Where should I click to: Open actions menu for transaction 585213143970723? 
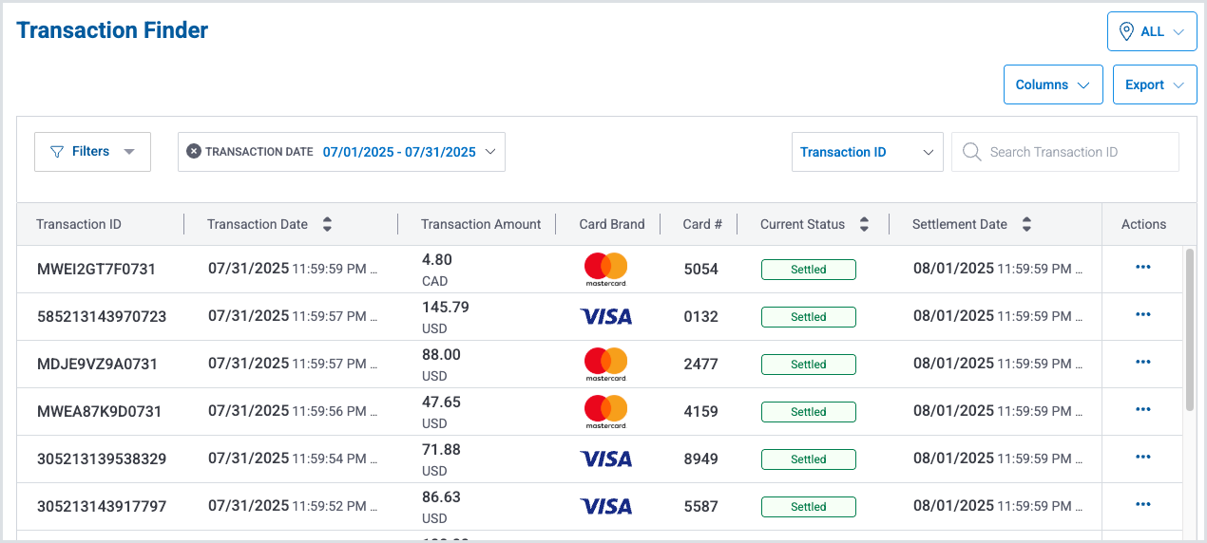tap(1142, 315)
